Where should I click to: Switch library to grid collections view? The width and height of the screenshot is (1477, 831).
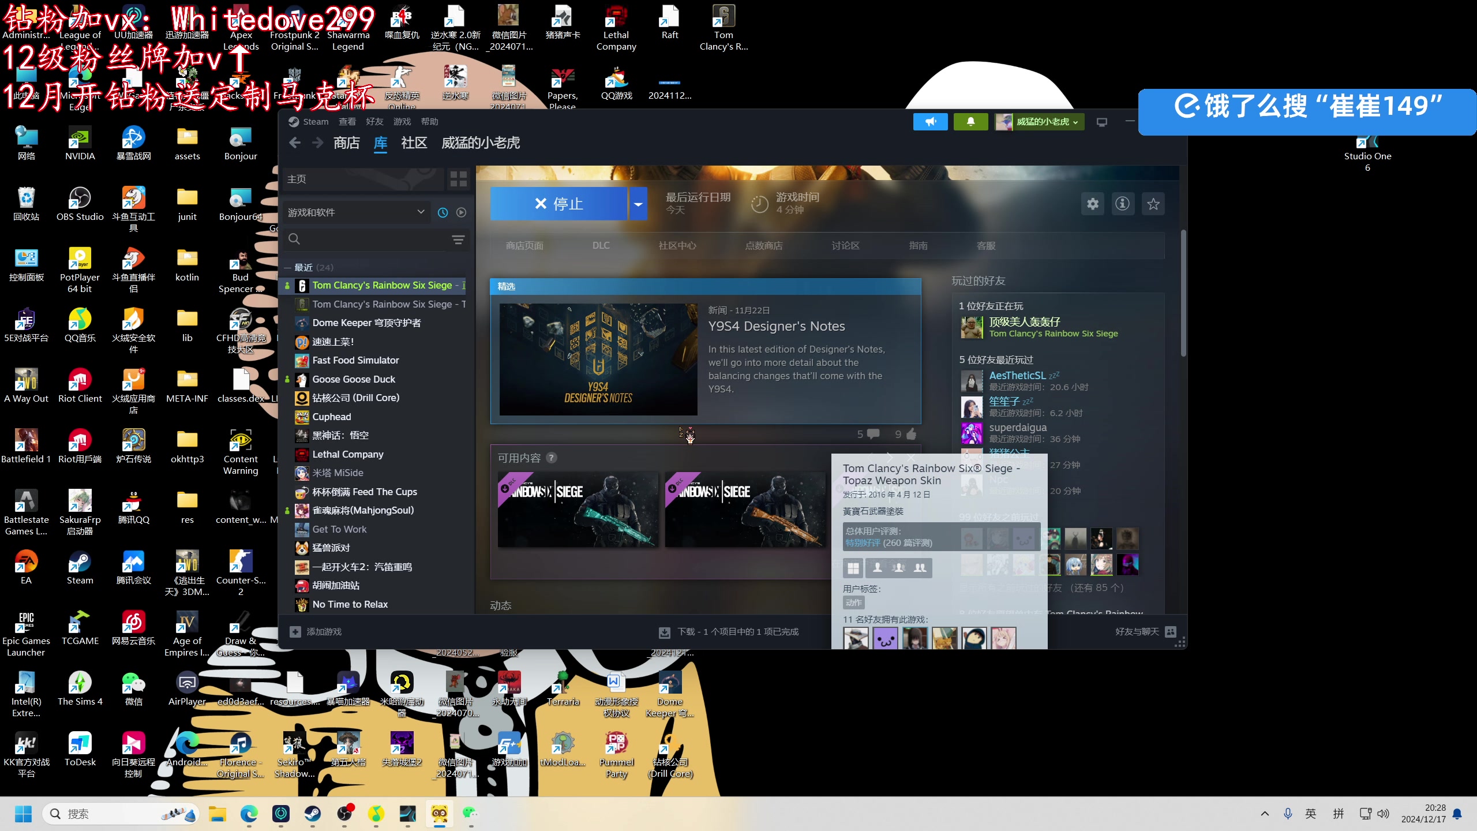pos(458,179)
